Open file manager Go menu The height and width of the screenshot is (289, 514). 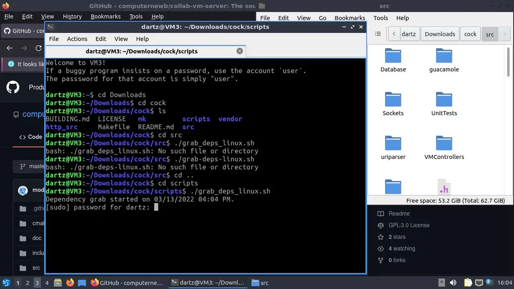point(322,18)
